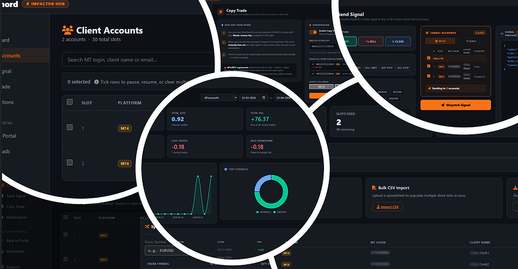518x269 pixels.
Task: Select the USDCAD symbol chip
Action: pyautogui.click(x=393, y=98)
